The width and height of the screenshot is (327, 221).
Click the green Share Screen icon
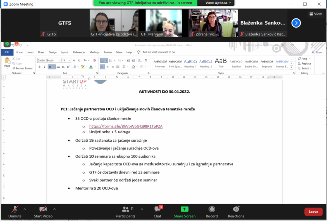[x=184, y=211]
